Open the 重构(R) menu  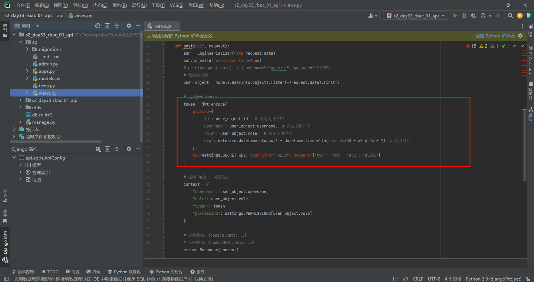coord(119,5)
